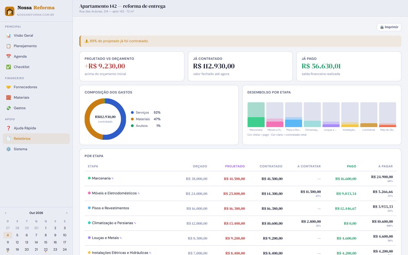Click the 89% contratado warning banner
The width and height of the screenshot is (408, 255).
pyautogui.click(x=240, y=41)
